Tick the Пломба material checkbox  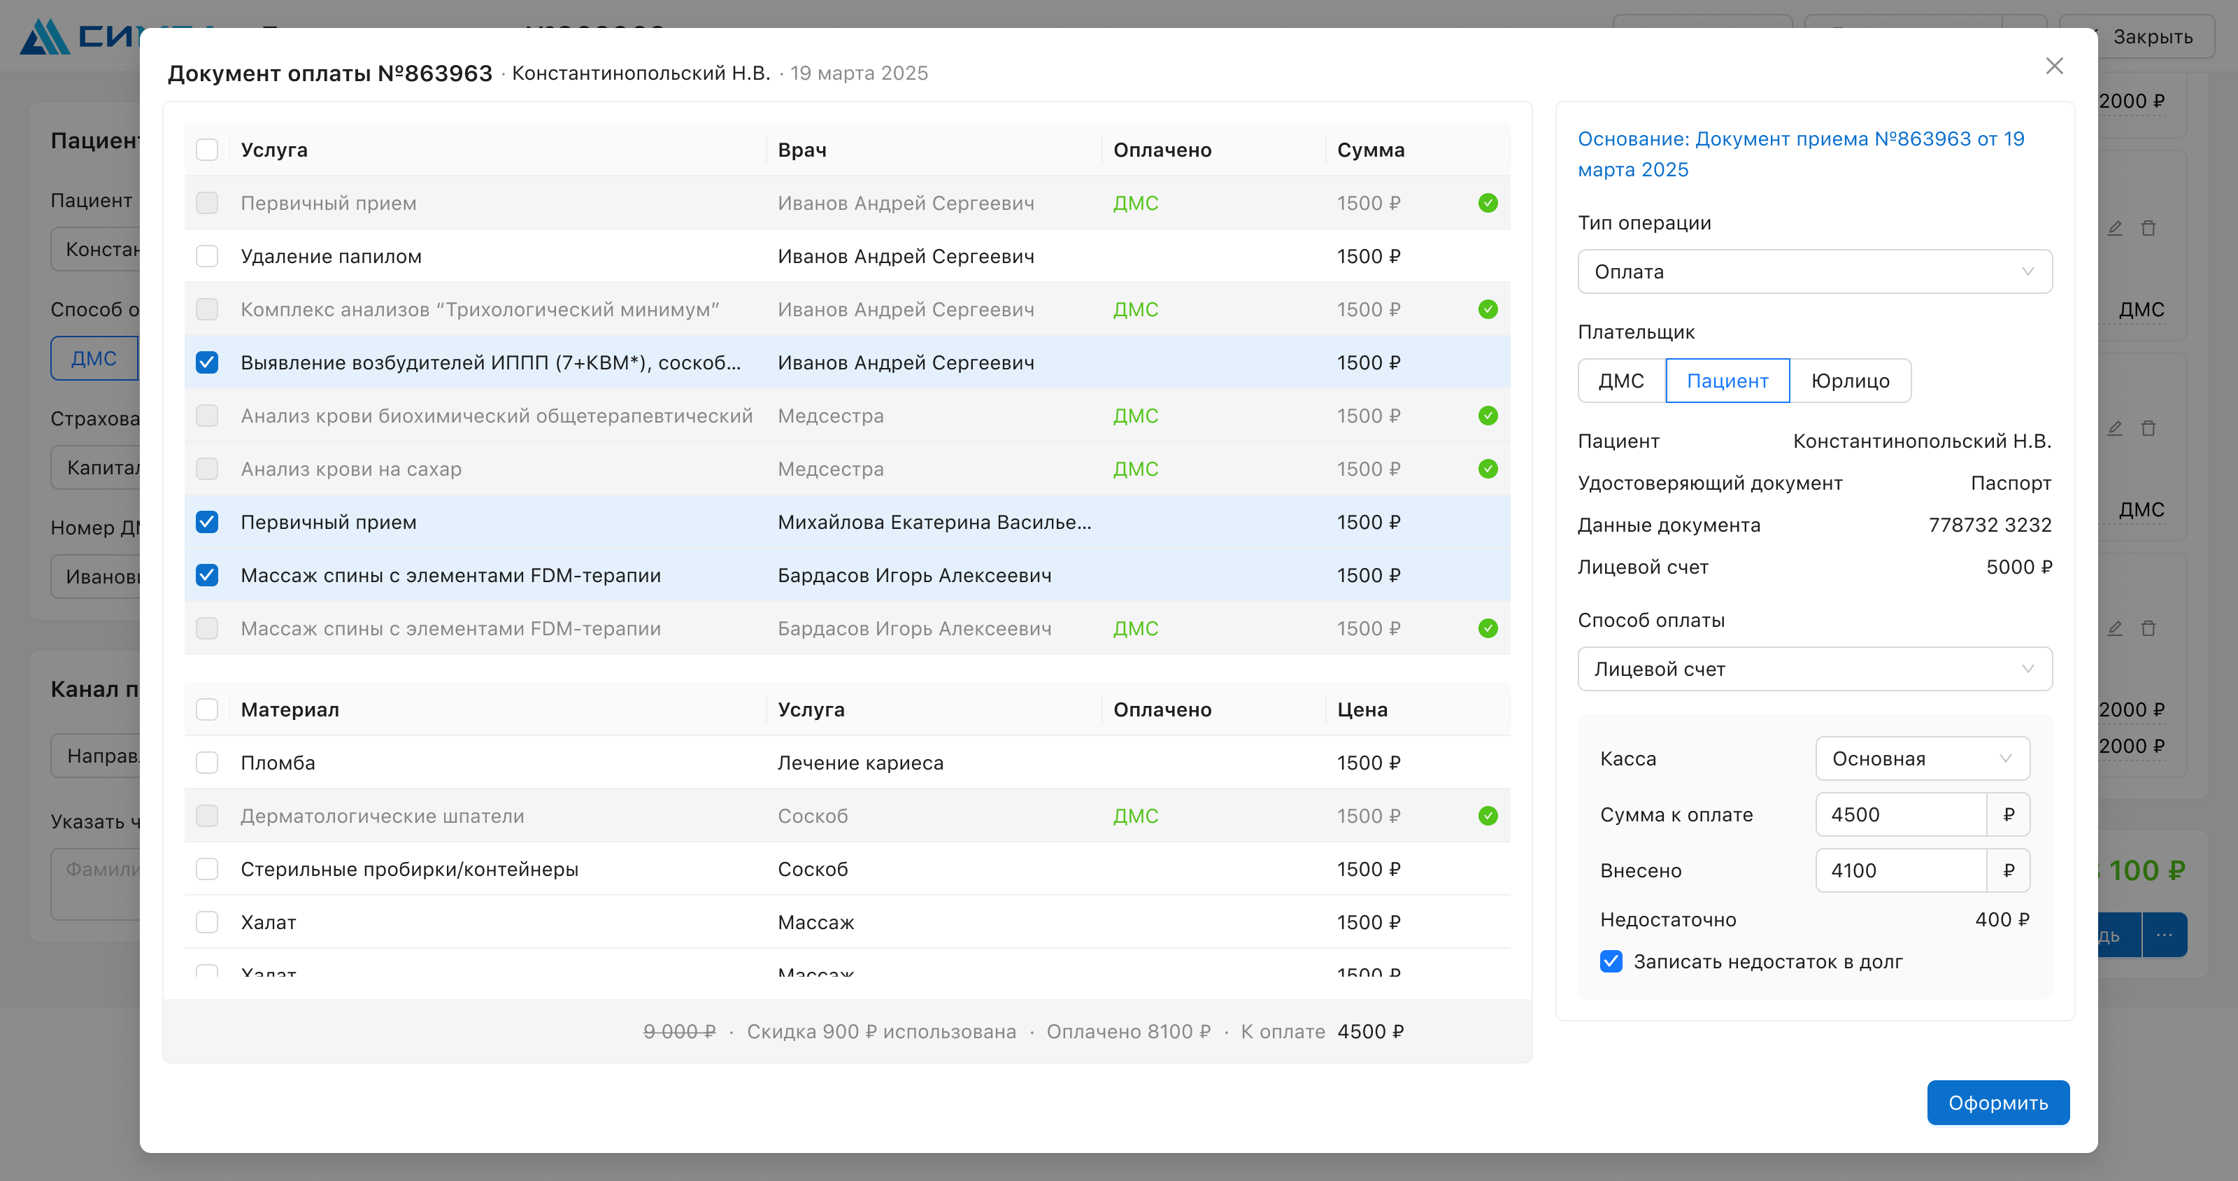tap(207, 763)
